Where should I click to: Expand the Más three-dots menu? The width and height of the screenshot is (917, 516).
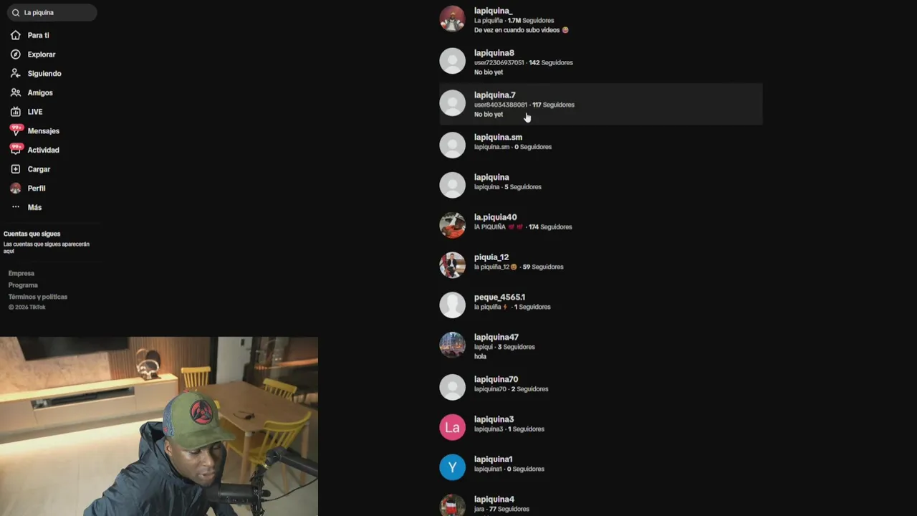pyautogui.click(x=16, y=207)
